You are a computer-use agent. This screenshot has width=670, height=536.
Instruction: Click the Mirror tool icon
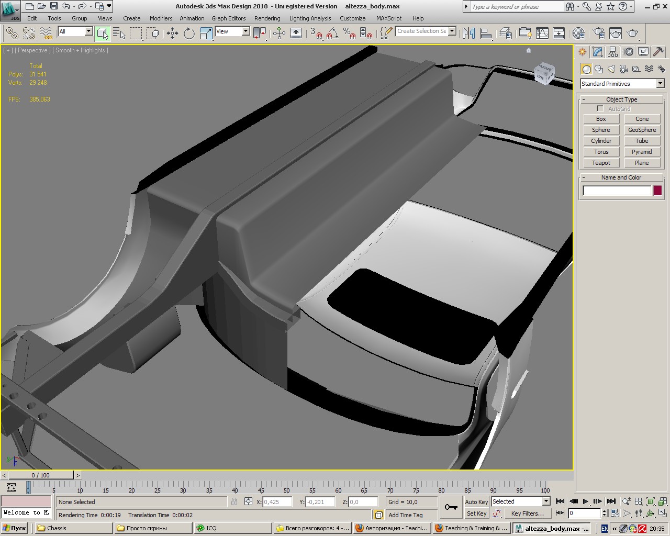point(469,33)
